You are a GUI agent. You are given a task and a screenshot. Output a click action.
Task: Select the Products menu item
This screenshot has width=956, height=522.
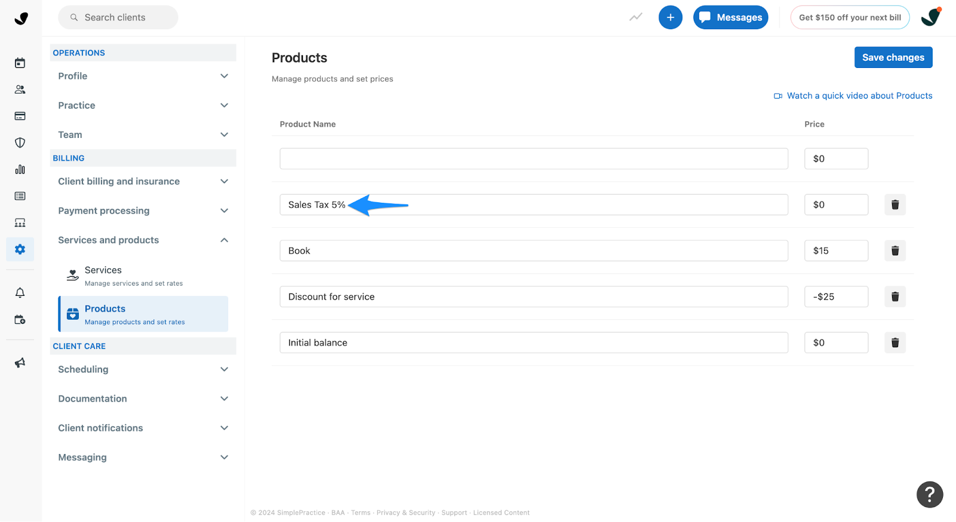143,314
